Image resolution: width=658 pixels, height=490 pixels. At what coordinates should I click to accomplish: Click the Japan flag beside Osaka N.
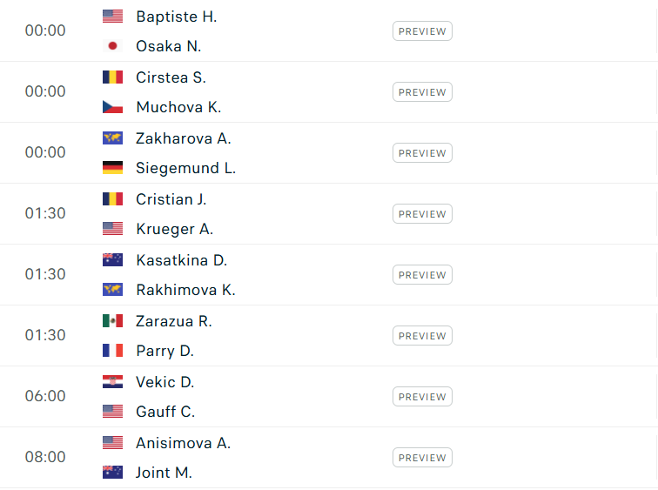click(112, 46)
